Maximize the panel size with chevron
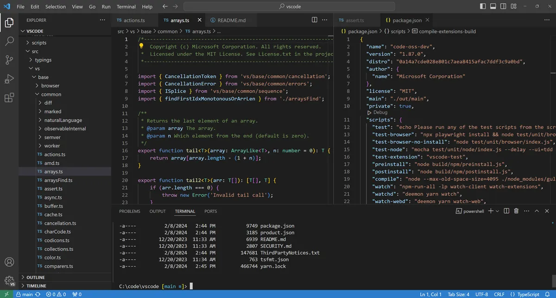The width and height of the screenshot is (556, 298). click(536, 211)
